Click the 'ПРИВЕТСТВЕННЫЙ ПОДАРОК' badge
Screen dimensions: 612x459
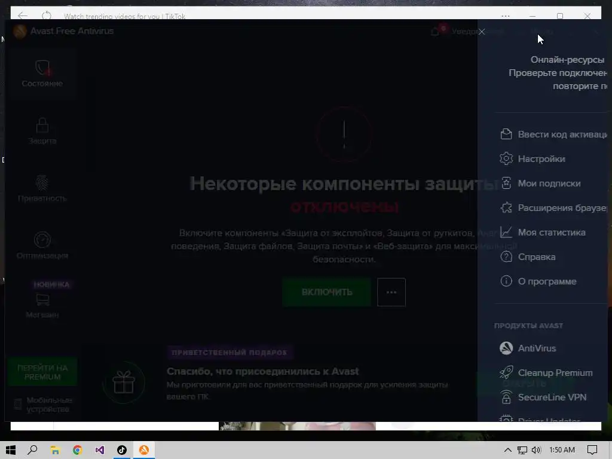tap(229, 353)
